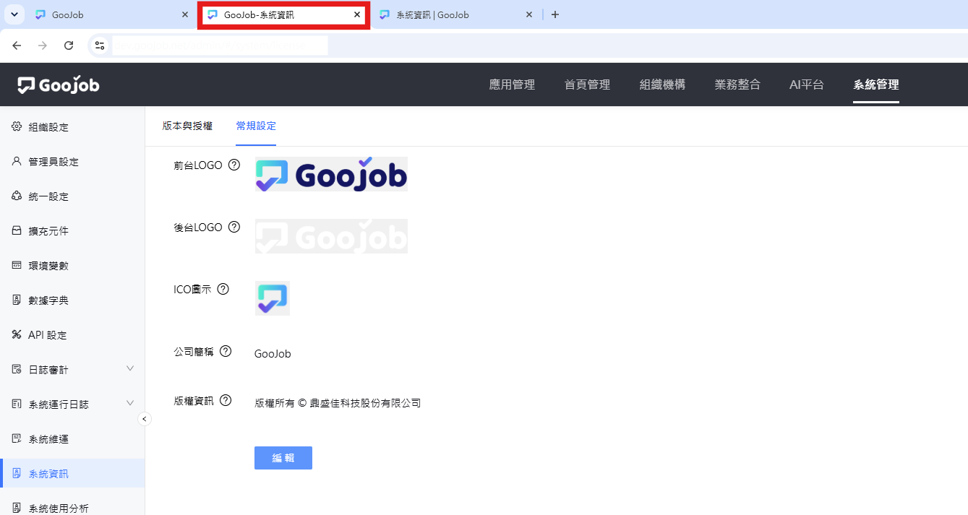
Task: Click the 統一設定 sidebar icon
Action: coord(17,196)
